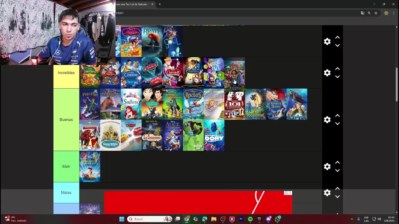Open settings gear for Malas tier

(327, 193)
